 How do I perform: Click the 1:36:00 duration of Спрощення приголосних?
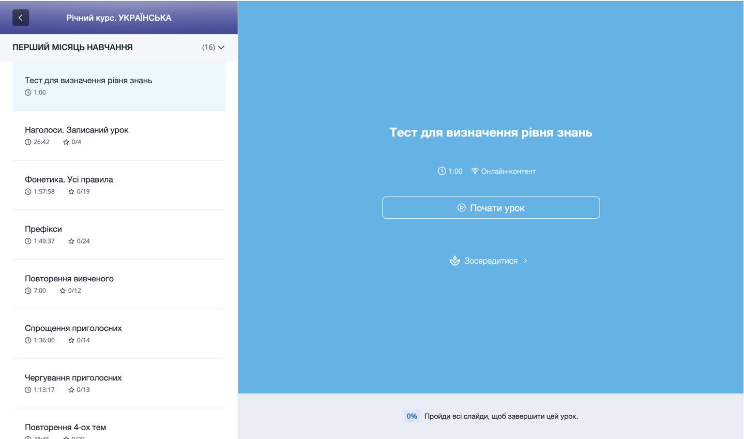44,340
